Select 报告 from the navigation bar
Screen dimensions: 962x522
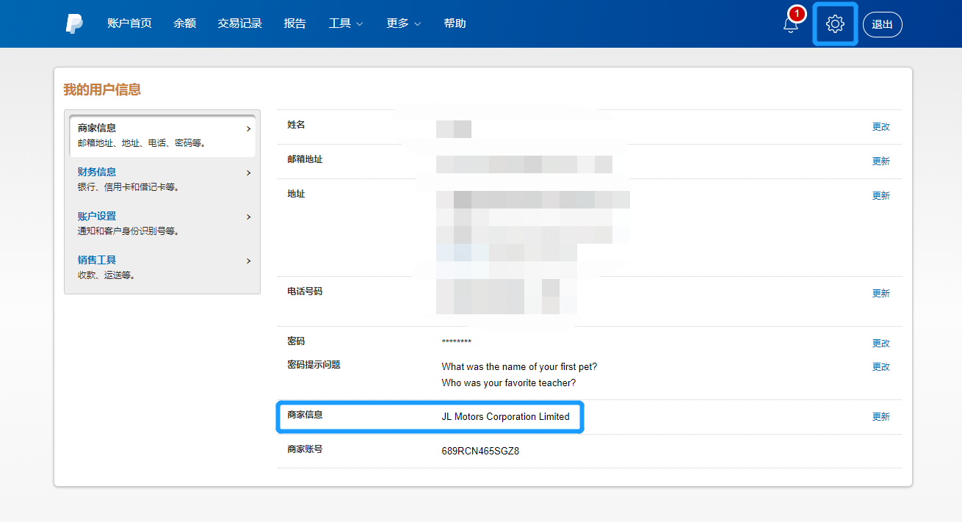pyautogui.click(x=295, y=23)
